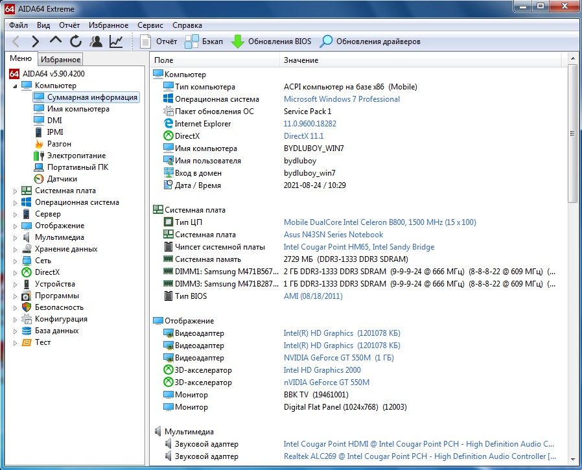582x470 pixels.
Task: Sort by the Значение column header
Action: 421,60
